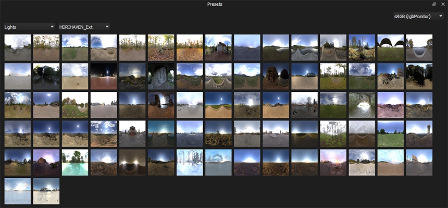Screen dimensions: 448x208
Task: Select the heavy clouds over green meadow preset
Action: click(x=362, y=77)
